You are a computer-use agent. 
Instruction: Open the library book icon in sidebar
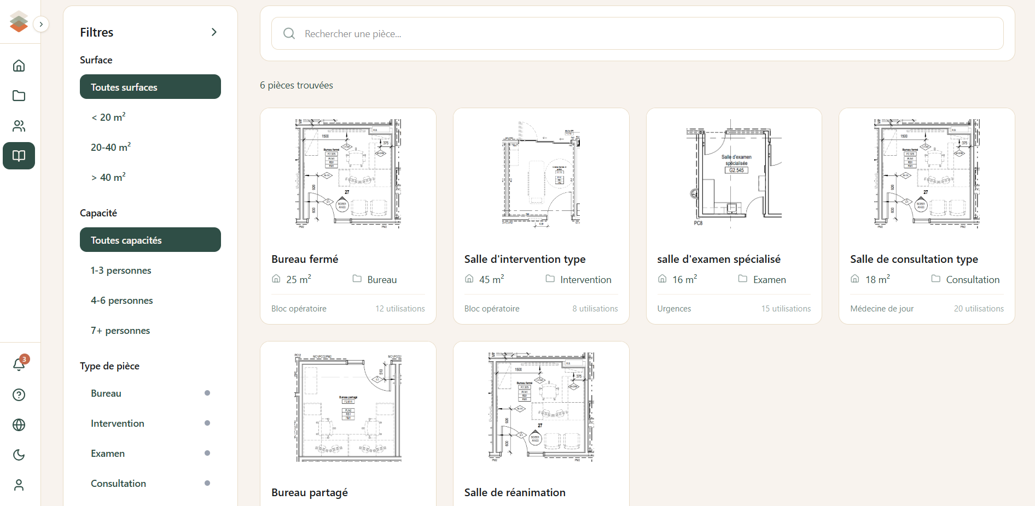[x=19, y=156]
